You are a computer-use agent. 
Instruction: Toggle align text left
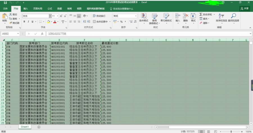(x=71, y=21)
